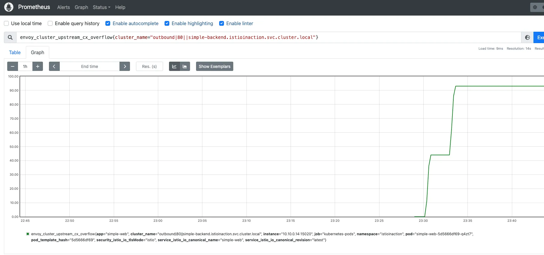This screenshot has height=255, width=544.
Task: Click the 22:45 x-axis label
Action: 25,221
